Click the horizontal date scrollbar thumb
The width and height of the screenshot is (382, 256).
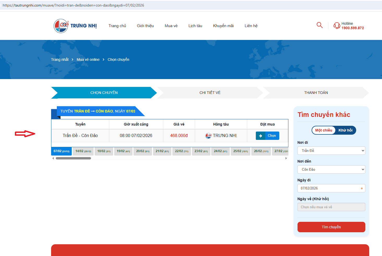[73, 158]
